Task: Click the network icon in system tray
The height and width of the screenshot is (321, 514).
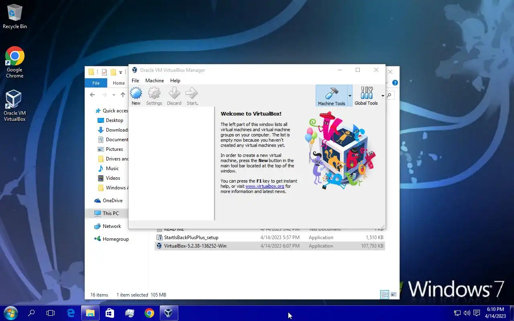Action: point(457,313)
